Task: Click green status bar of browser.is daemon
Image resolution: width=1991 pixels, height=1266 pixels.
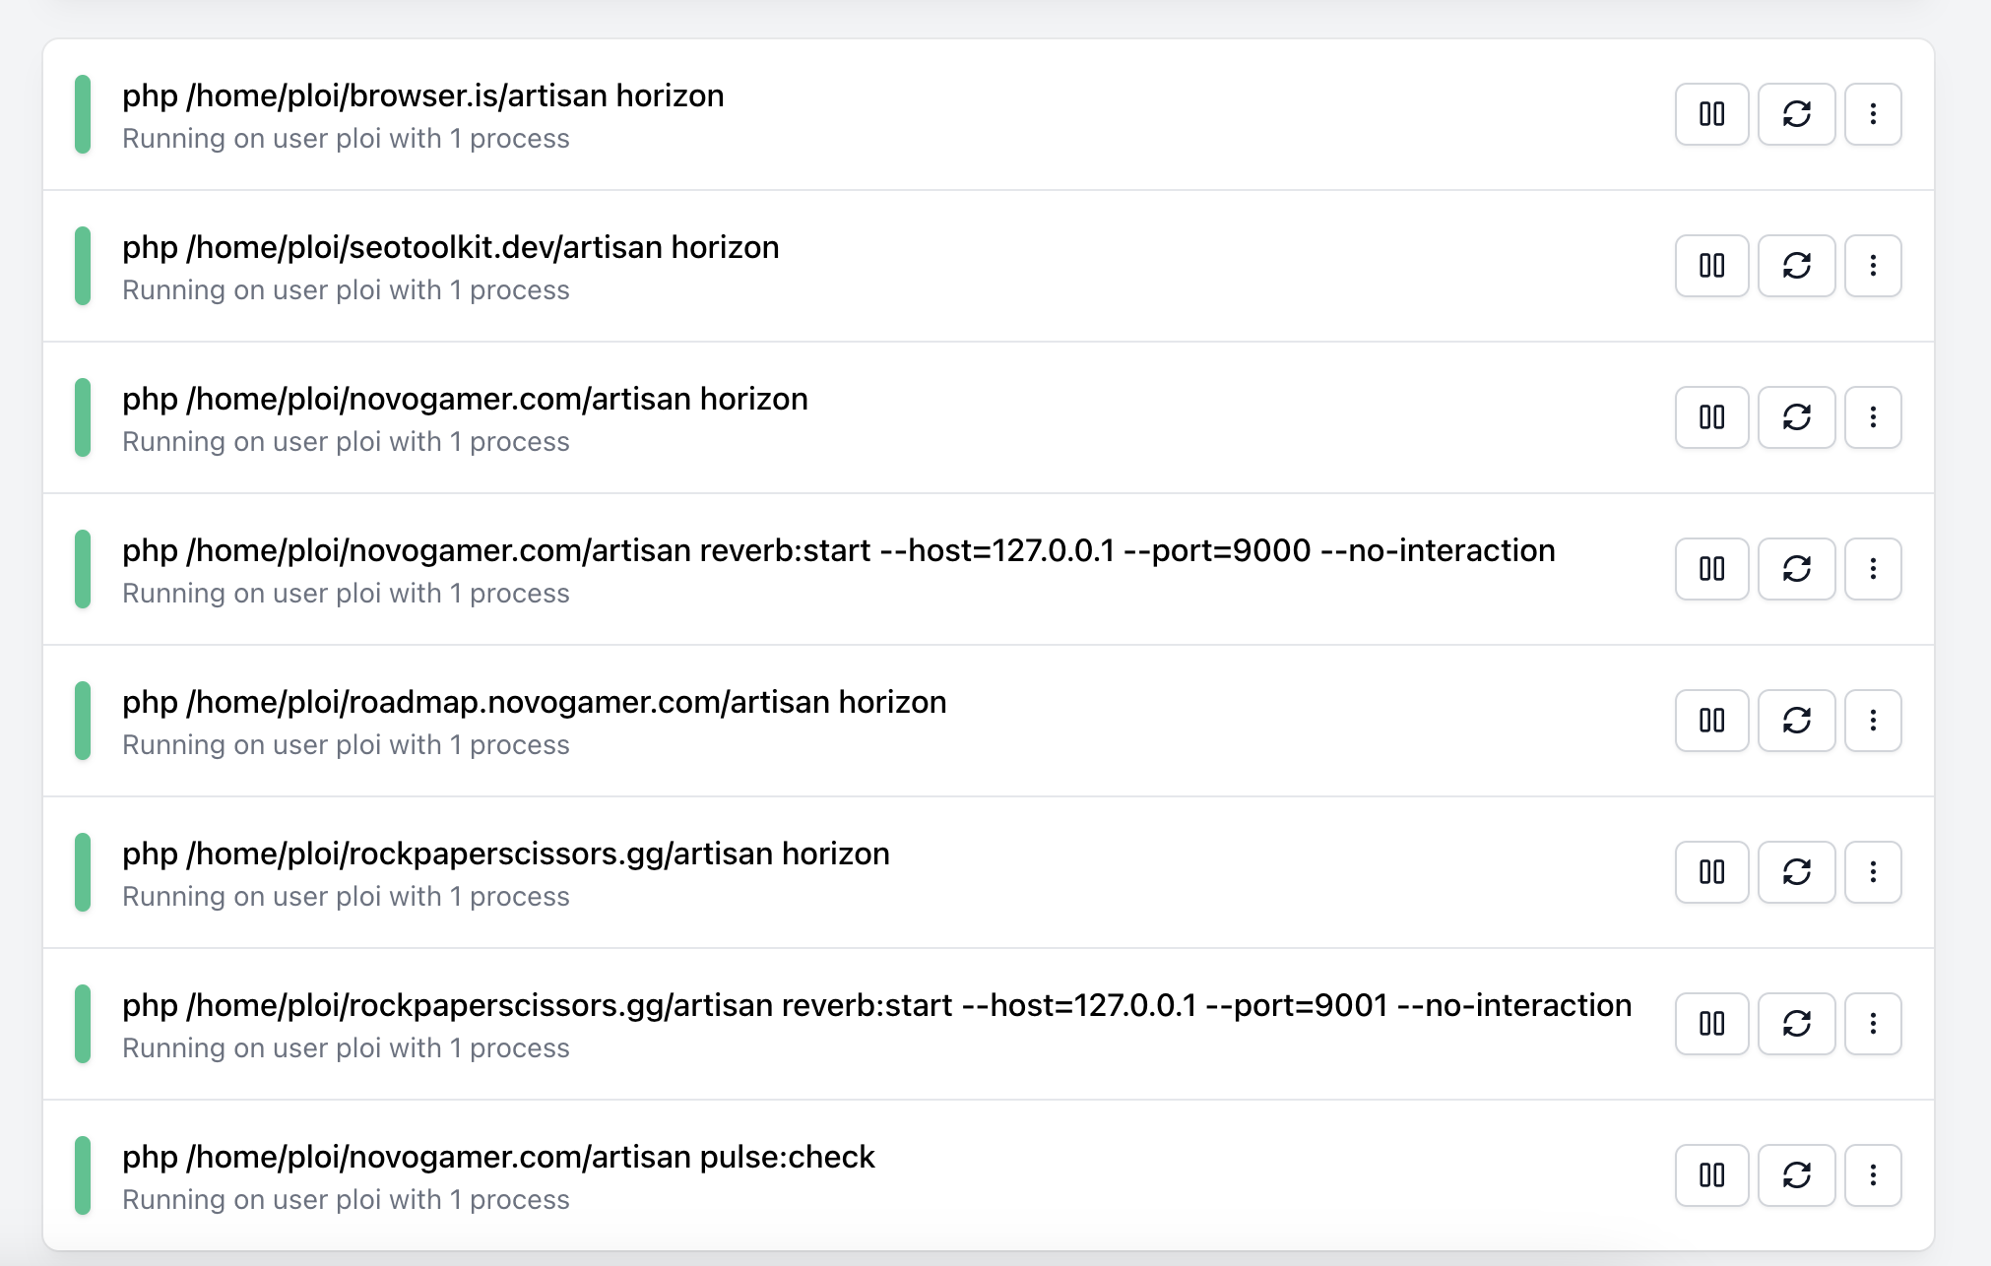Action: (x=83, y=114)
